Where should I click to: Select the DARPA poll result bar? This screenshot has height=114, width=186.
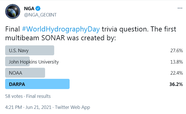point(37,84)
